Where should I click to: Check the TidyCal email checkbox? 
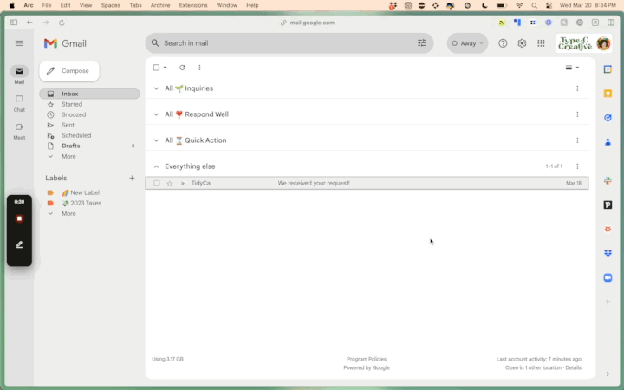point(157,184)
